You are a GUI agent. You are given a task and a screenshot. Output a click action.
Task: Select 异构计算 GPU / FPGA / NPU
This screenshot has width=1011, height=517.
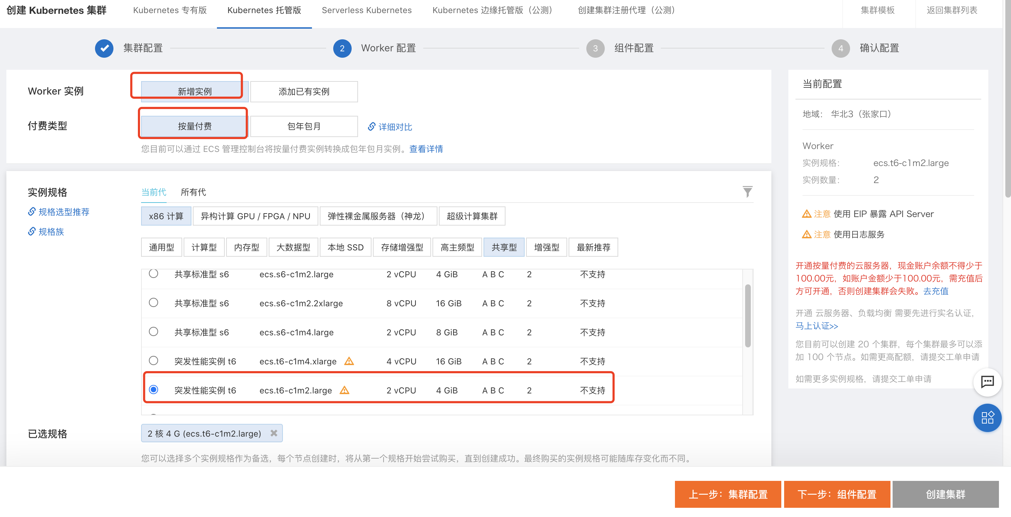point(256,216)
